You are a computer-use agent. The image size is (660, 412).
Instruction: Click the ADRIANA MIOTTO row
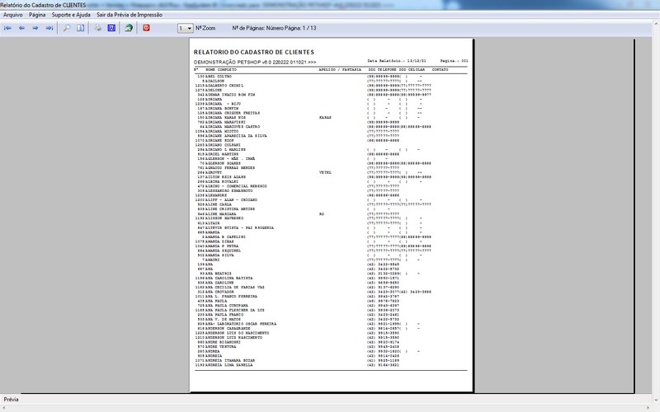(331, 132)
